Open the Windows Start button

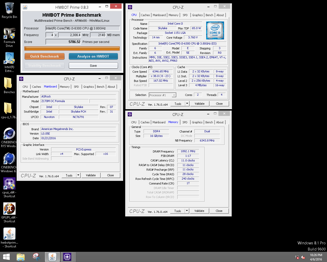pos(6,257)
